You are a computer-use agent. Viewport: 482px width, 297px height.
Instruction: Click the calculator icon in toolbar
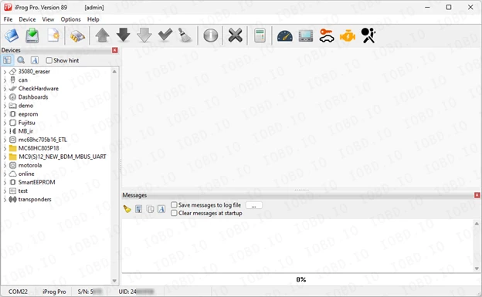[x=260, y=36]
